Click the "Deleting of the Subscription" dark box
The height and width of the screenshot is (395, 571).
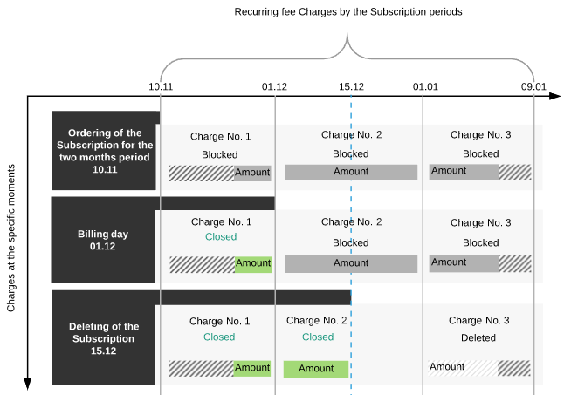(x=103, y=338)
